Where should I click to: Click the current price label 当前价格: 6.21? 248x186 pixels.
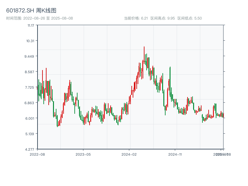(x=136, y=18)
